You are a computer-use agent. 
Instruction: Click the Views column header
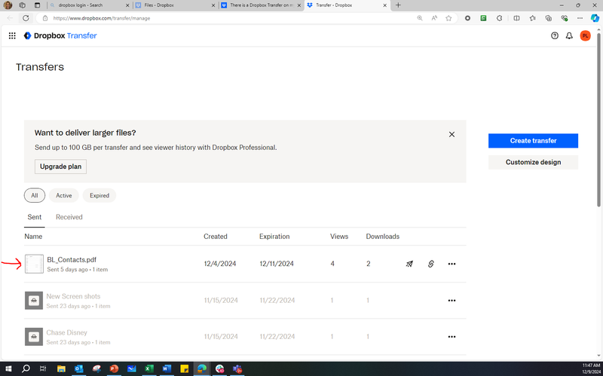tap(339, 237)
